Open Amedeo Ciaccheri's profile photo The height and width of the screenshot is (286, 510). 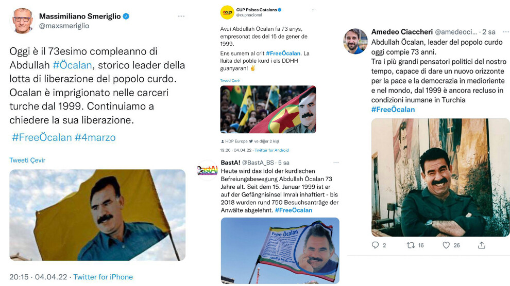point(355,41)
